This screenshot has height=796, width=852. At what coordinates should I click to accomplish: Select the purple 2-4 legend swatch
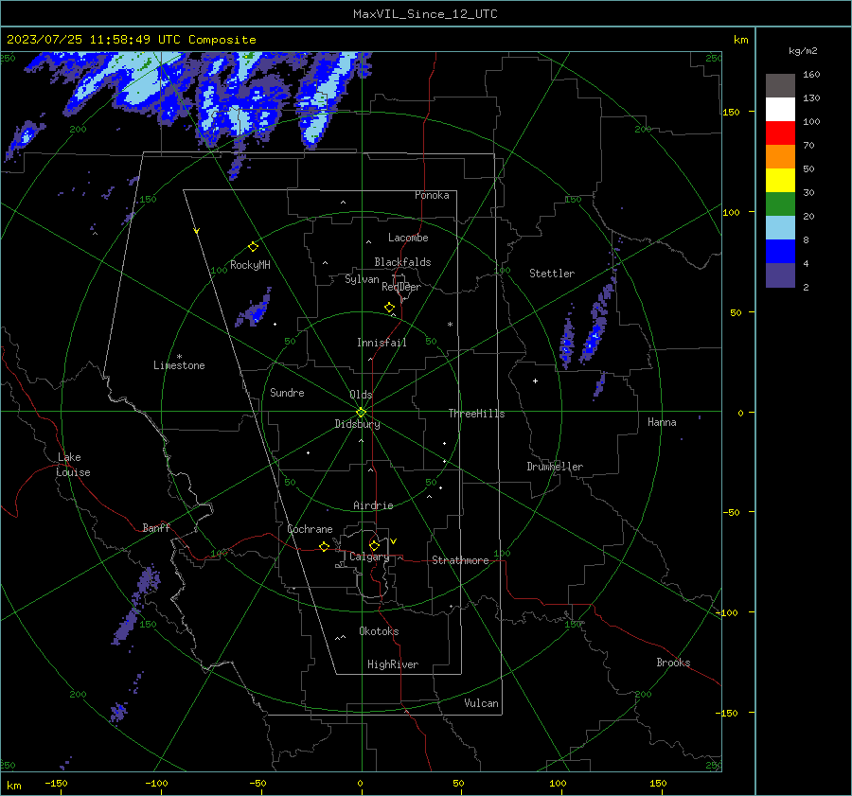[x=780, y=274]
